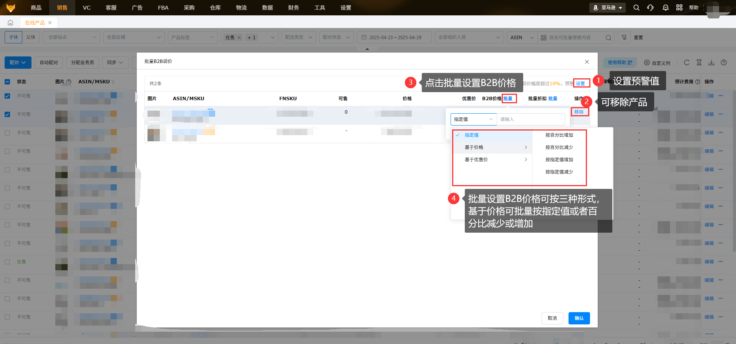The height and width of the screenshot is (344, 736).
Task: Uncheck the first product row checkbox
Action: coord(7,96)
